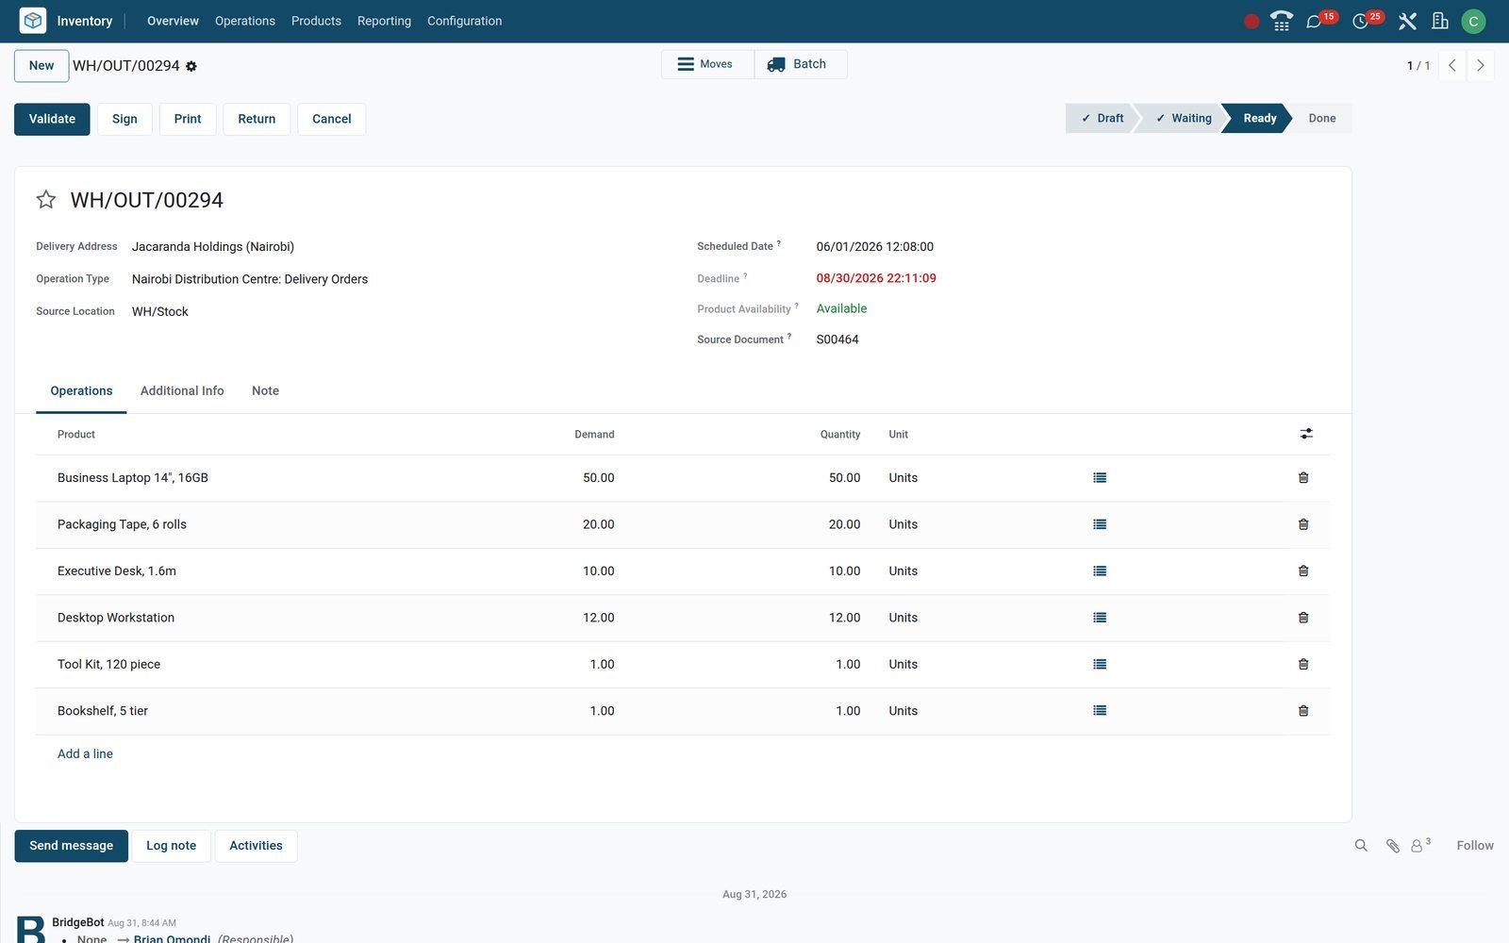Open the Products menu

pyautogui.click(x=316, y=21)
